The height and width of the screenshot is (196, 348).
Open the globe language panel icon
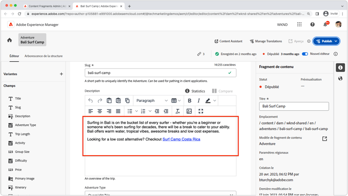point(340,78)
